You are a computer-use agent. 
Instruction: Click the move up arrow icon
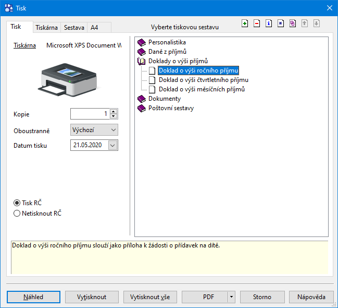[305, 23]
